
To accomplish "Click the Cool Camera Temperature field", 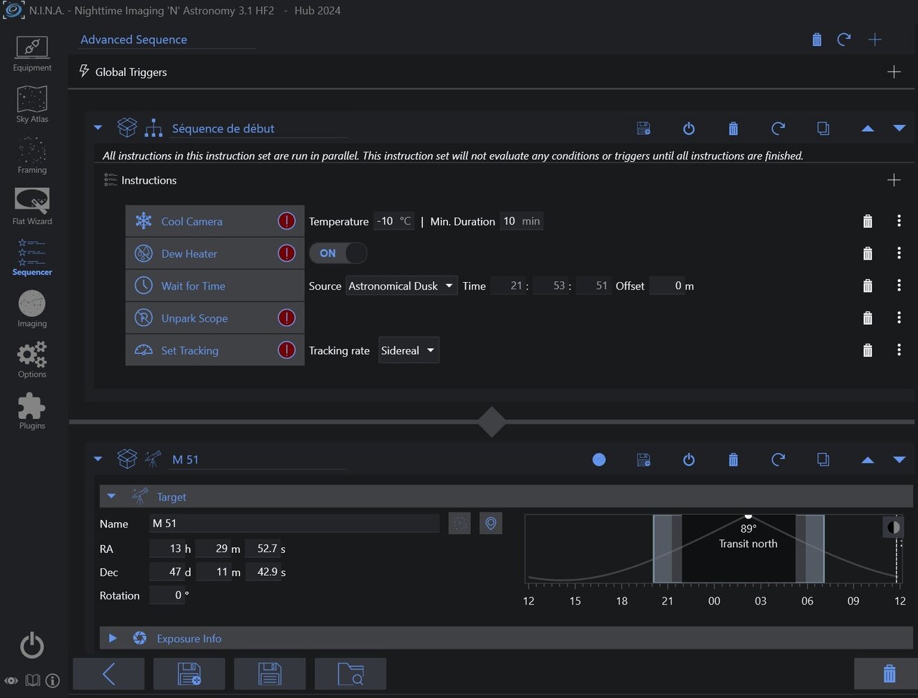I will (394, 221).
